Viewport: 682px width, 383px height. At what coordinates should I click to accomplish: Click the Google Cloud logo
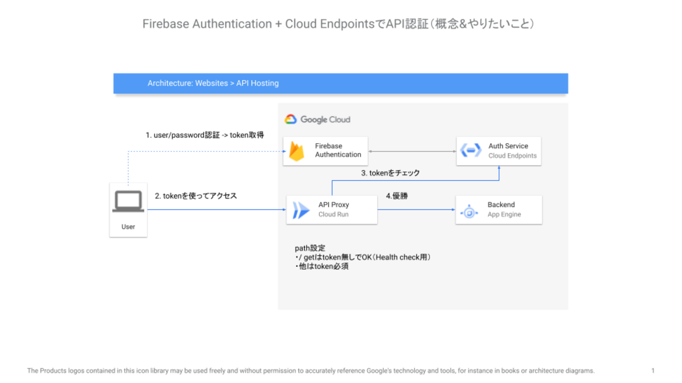(317, 119)
